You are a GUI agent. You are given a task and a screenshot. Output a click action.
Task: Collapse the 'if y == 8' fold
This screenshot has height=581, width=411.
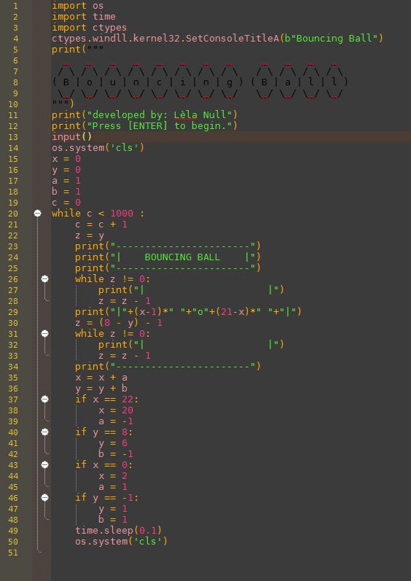coord(44,432)
